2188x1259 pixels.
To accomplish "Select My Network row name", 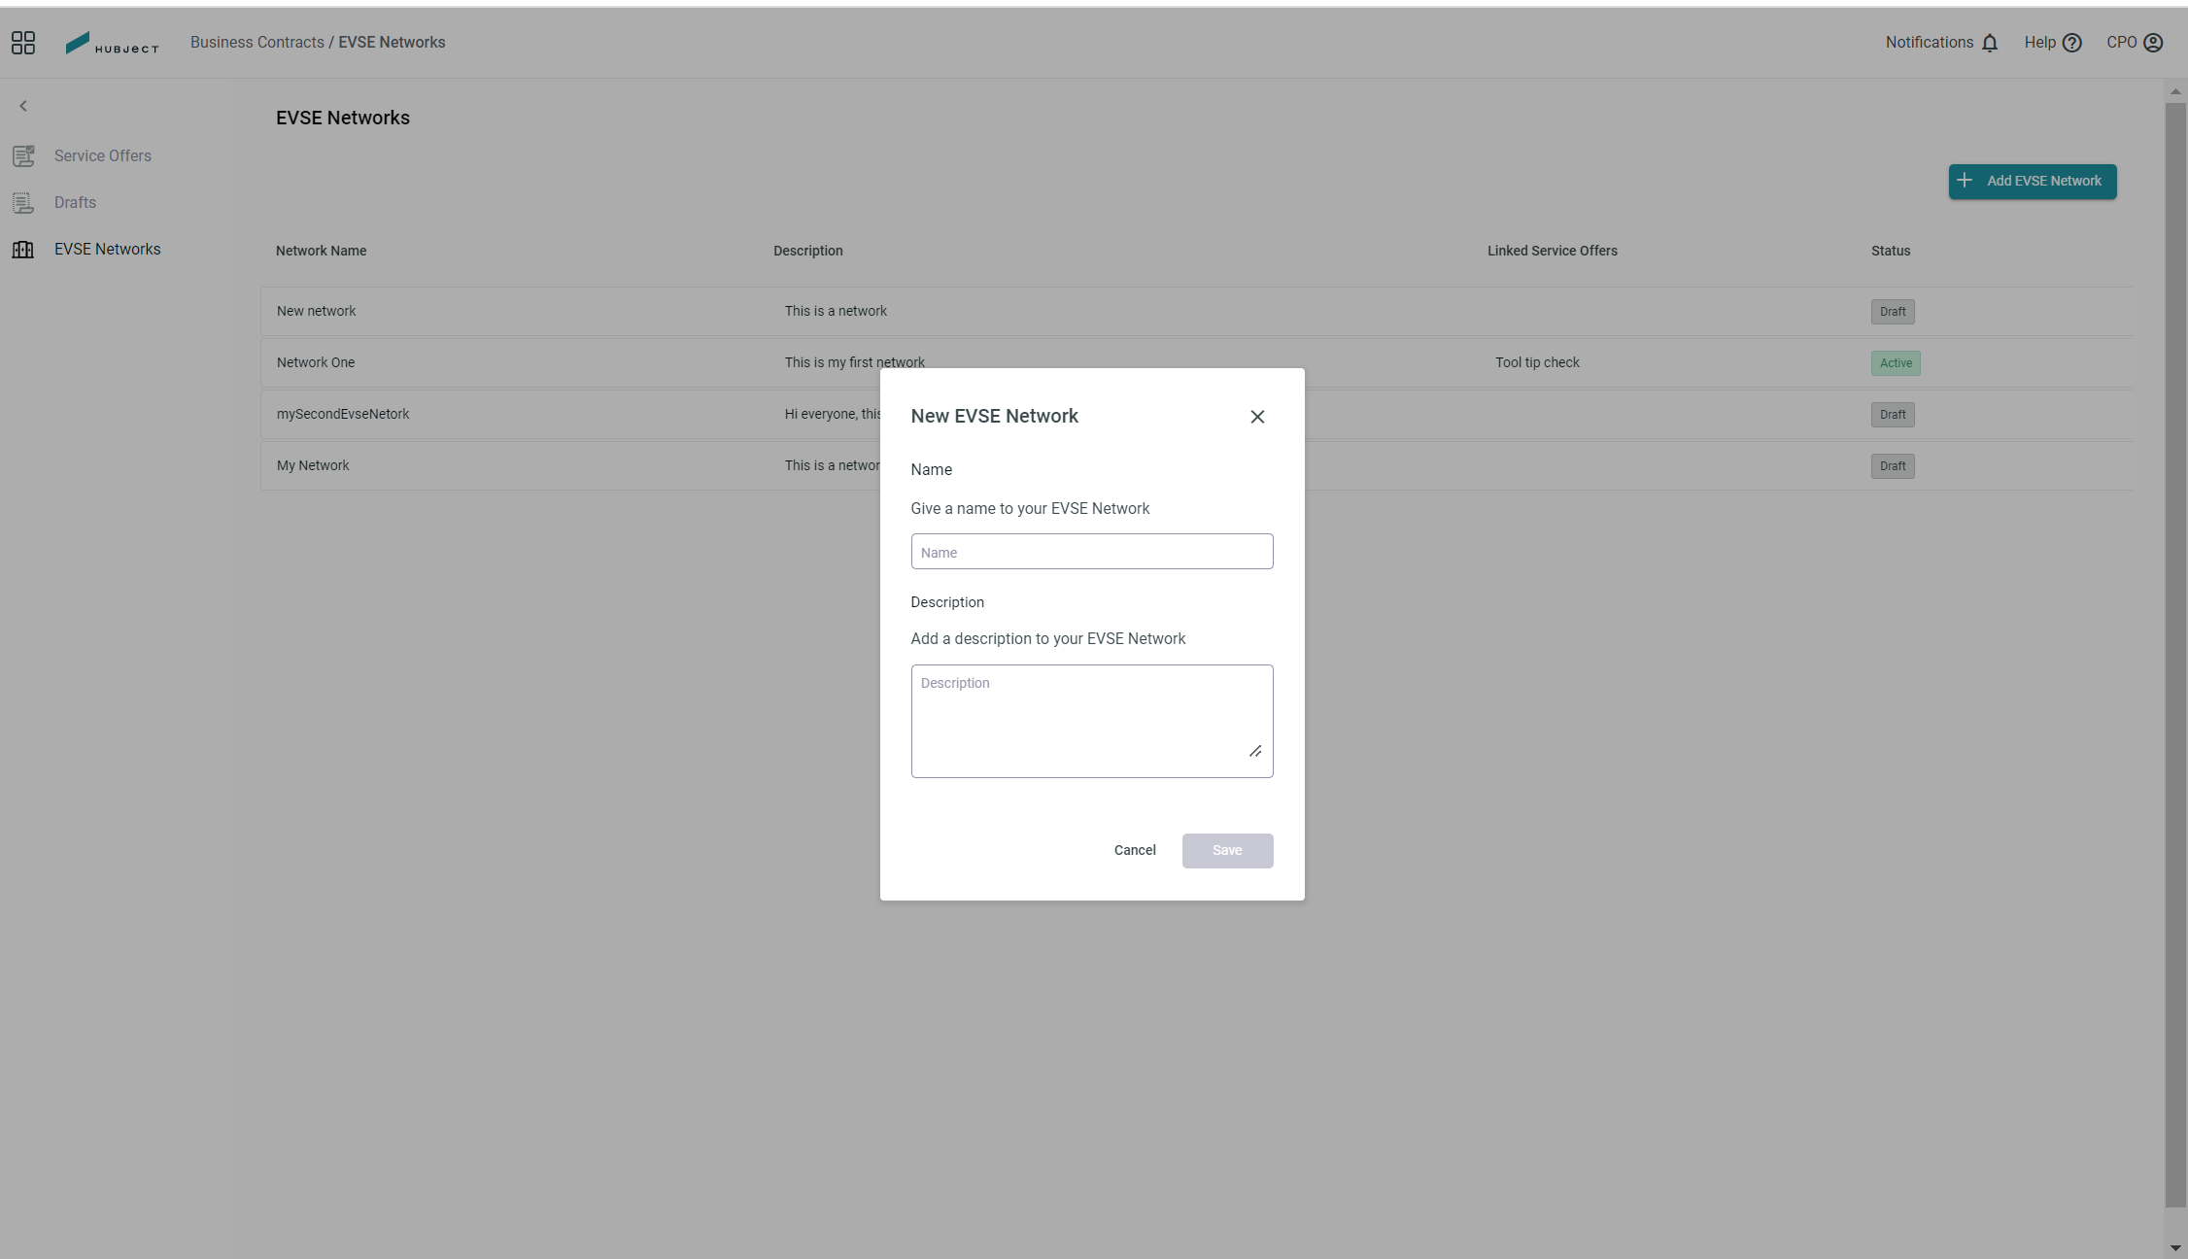I will 313,465.
